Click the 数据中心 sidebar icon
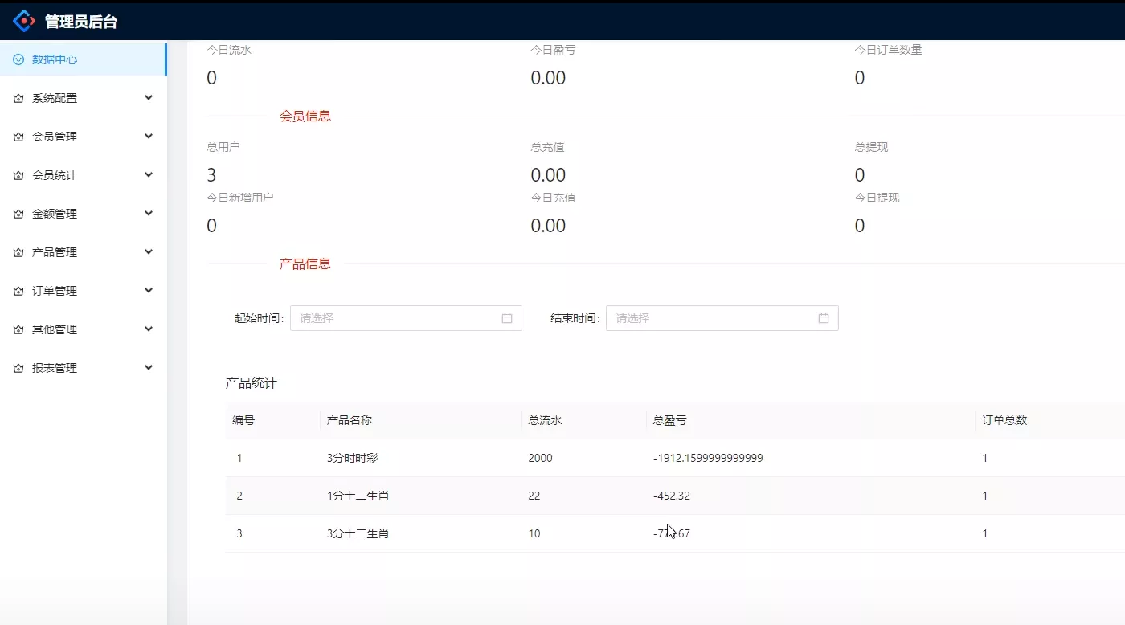Image resolution: width=1125 pixels, height=625 pixels. tap(18, 59)
